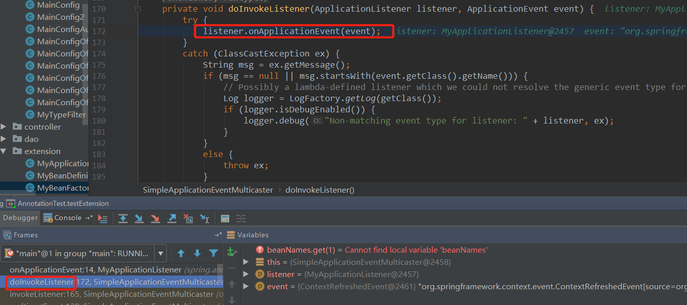Click the MyTypeFilter class icon
This screenshot has height=305, width=687.
click(x=30, y=114)
